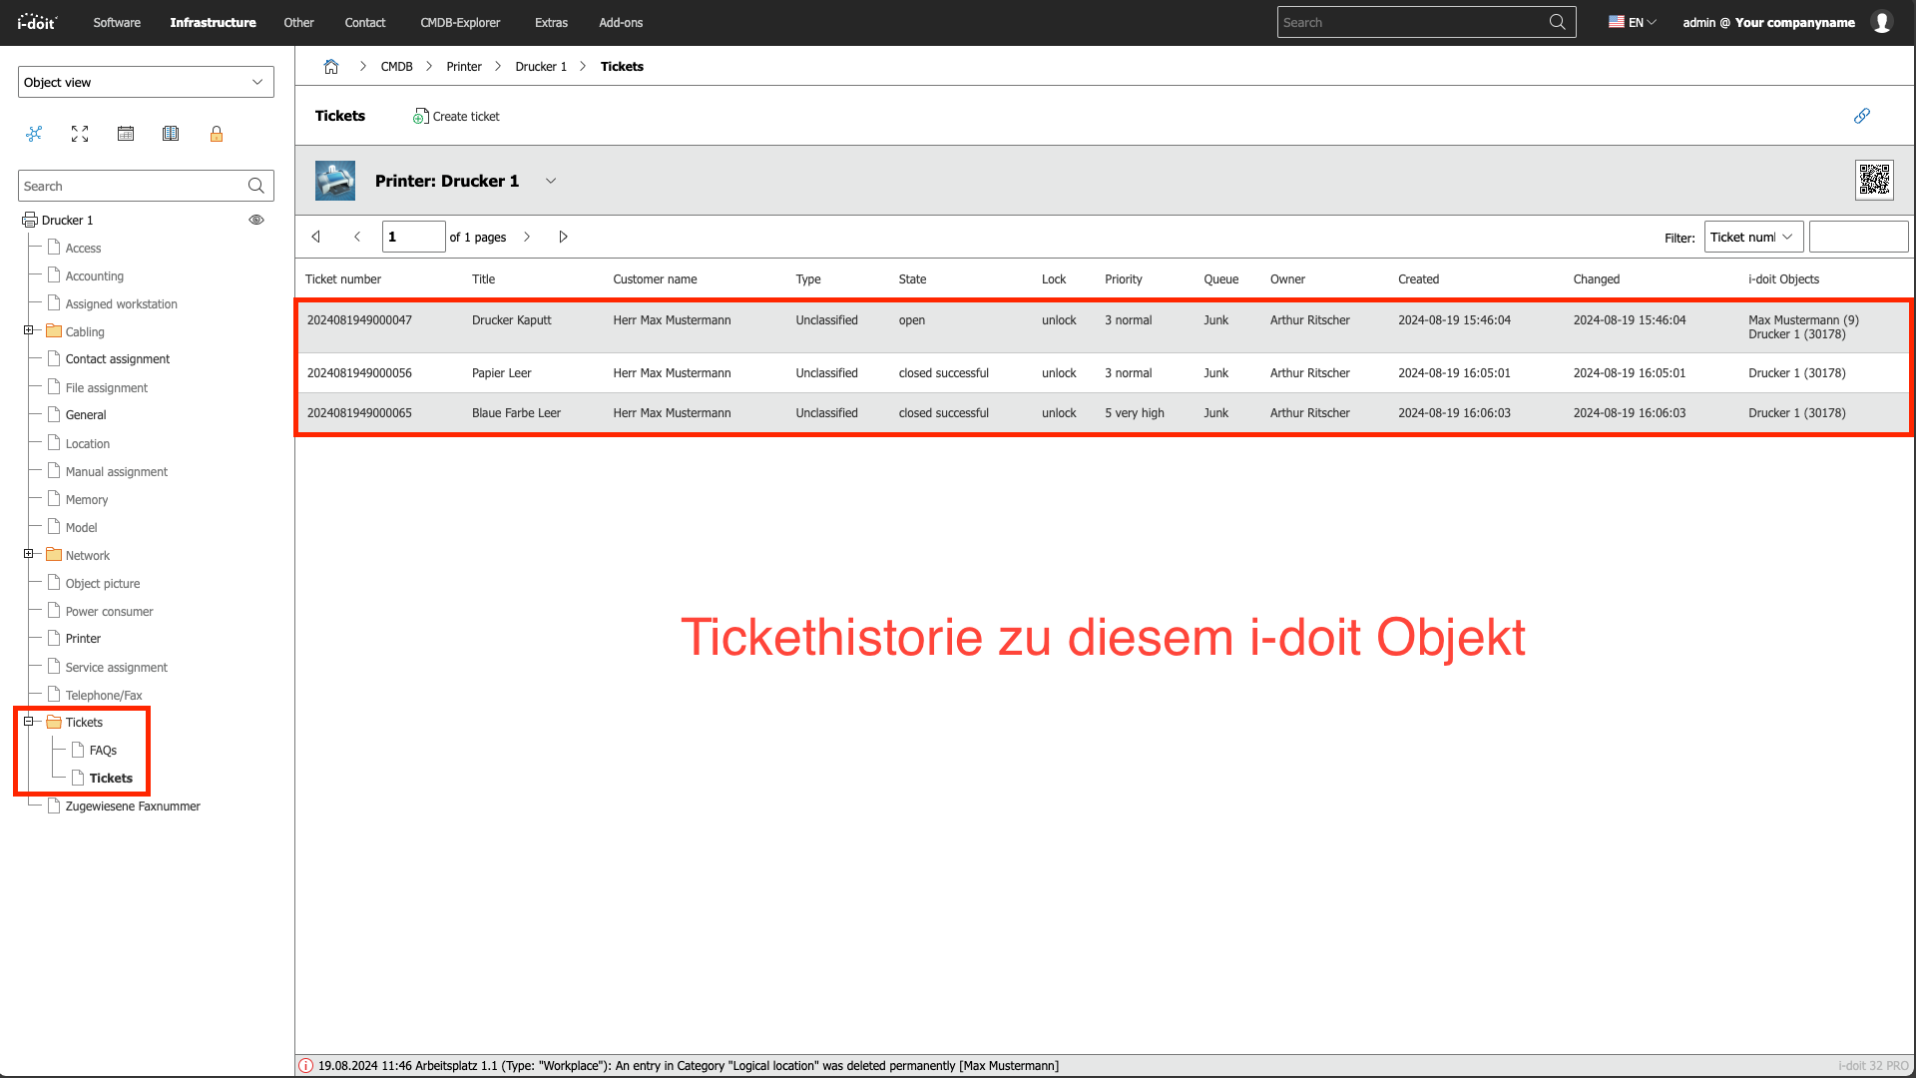
Task: Click the filter text input field
Action: tap(1858, 237)
